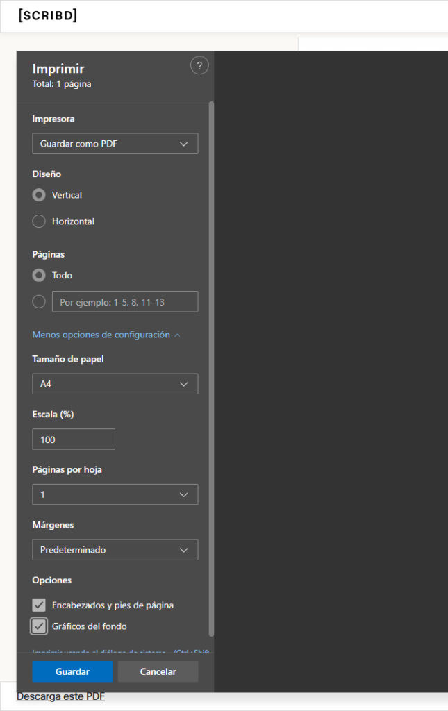Click the Cancelar button
Image resolution: width=448 pixels, height=711 pixels.
pos(158,671)
